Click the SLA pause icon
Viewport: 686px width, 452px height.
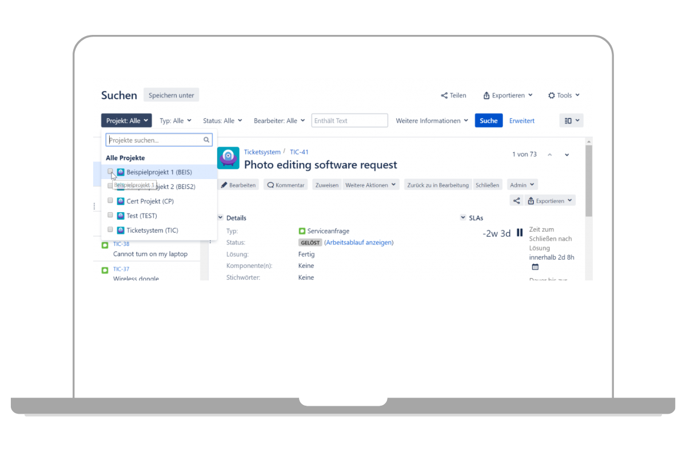(520, 233)
